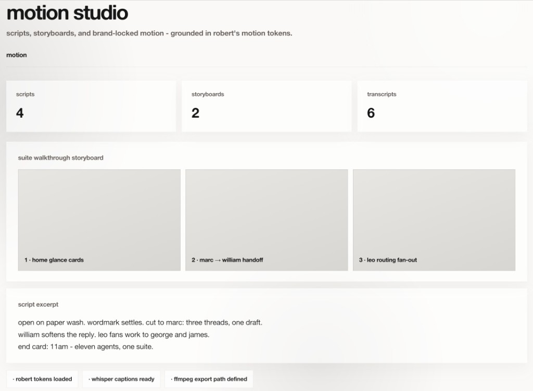
Task: Click the scripts value 4
Action: click(x=20, y=113)
